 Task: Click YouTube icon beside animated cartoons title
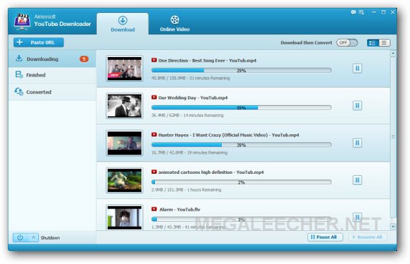[x=154, y=172]
